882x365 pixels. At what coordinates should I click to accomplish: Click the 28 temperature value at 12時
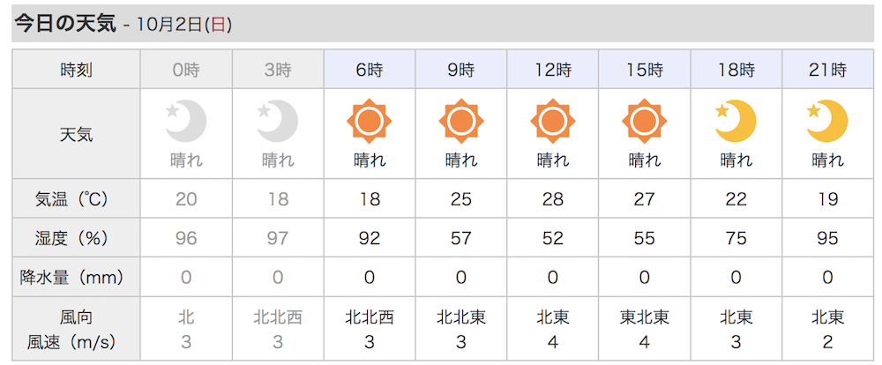pyautogui.click(x=553, y=199)
